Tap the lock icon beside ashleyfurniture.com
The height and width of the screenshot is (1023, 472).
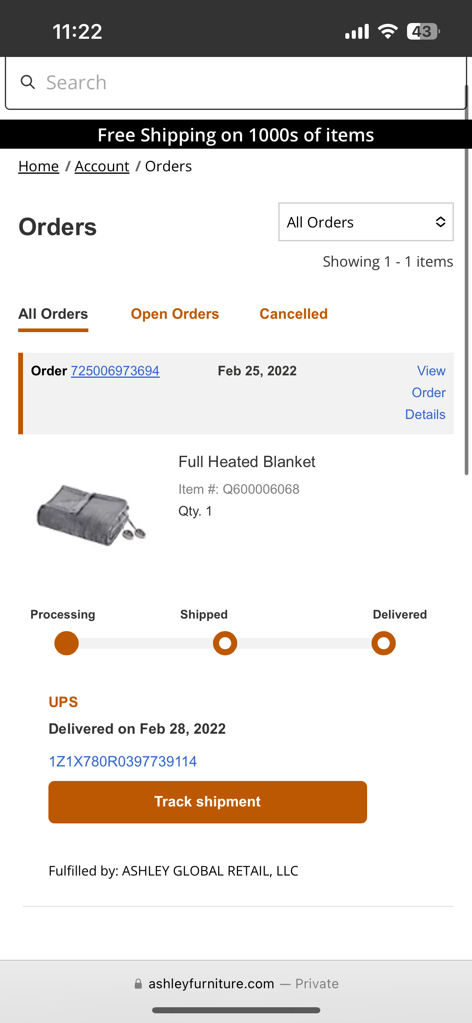tap(138, 983)
